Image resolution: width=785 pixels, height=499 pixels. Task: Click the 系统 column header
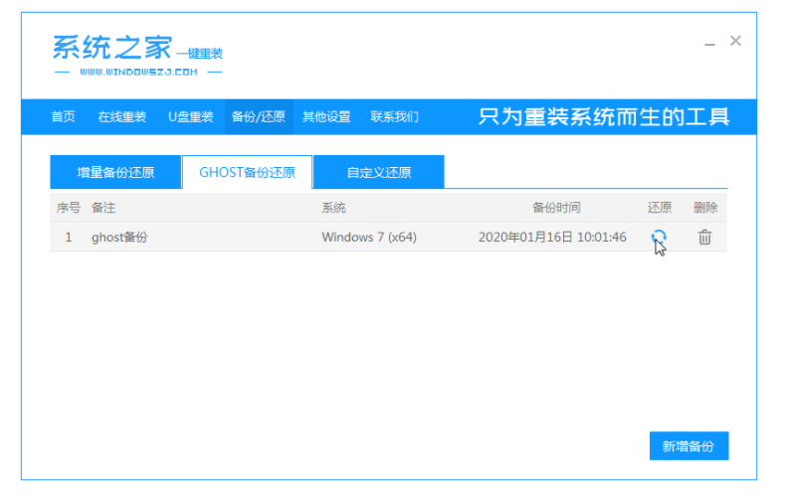click(333, 208)
